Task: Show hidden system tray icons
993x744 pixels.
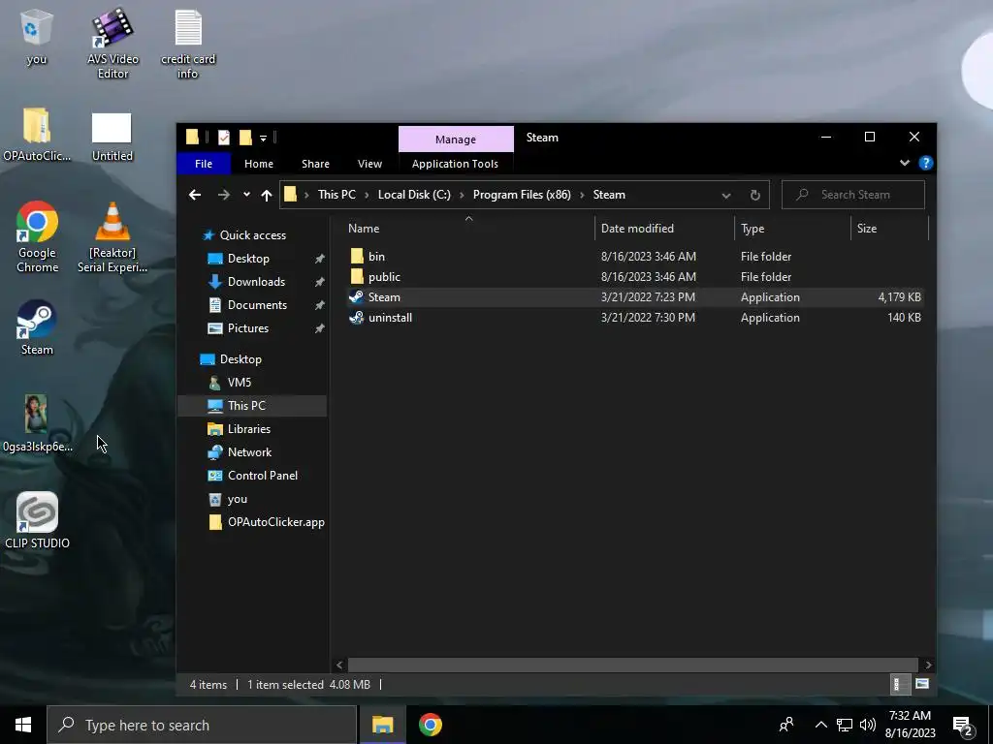Action: click(820, 725)
